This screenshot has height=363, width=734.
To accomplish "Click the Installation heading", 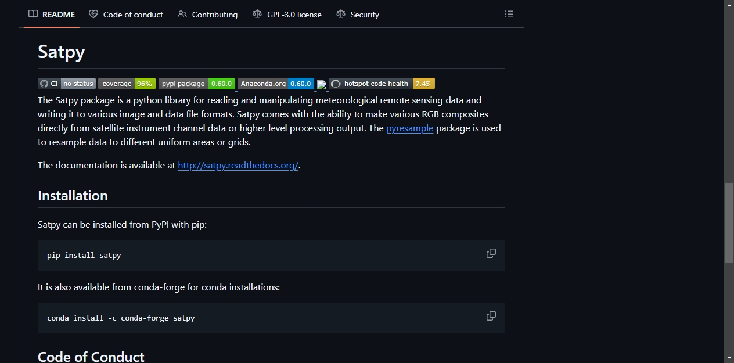I will 73,196.
